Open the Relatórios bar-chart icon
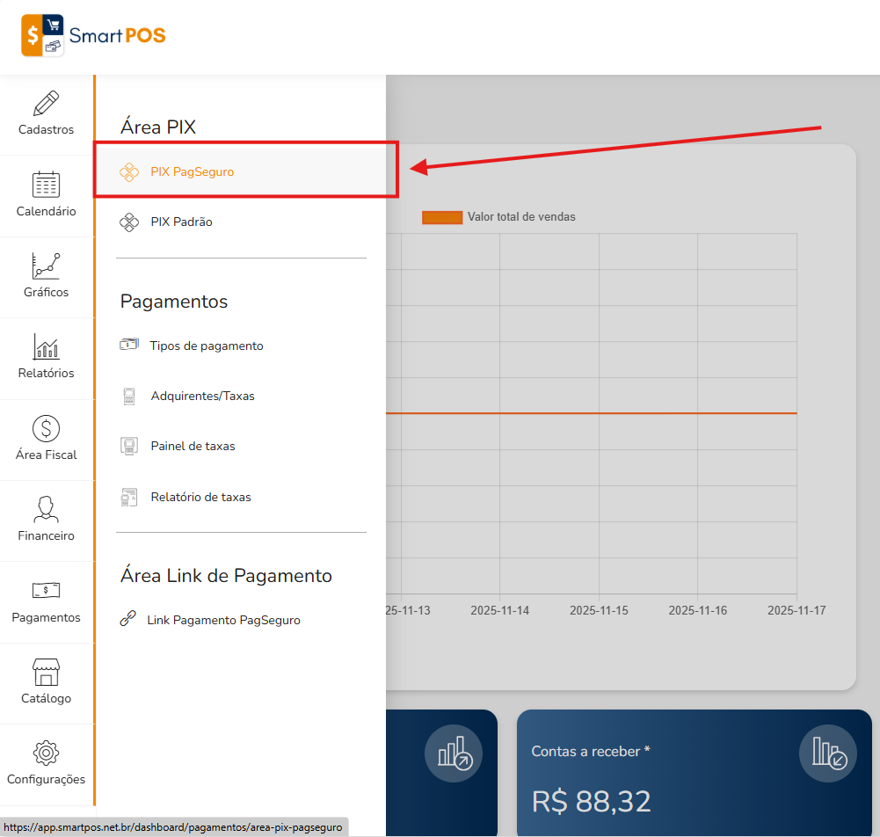This screenshot has height=837, width=880. [x=46, y=346]
